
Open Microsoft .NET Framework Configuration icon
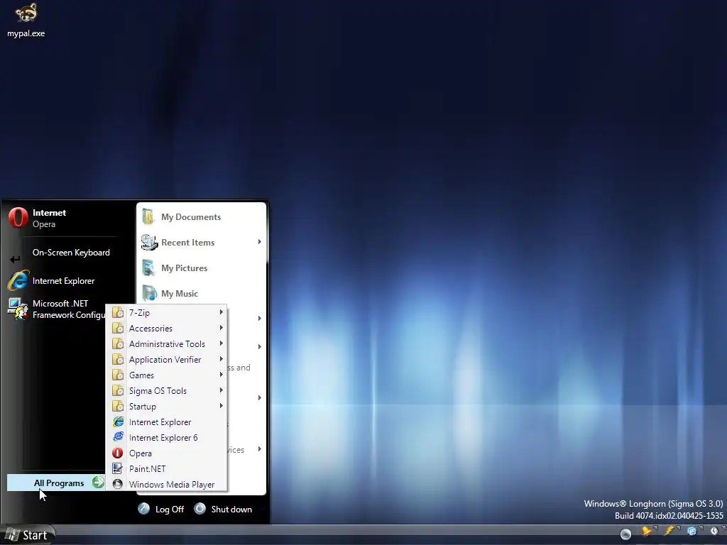pyautogui.click(x=18, y=309)
